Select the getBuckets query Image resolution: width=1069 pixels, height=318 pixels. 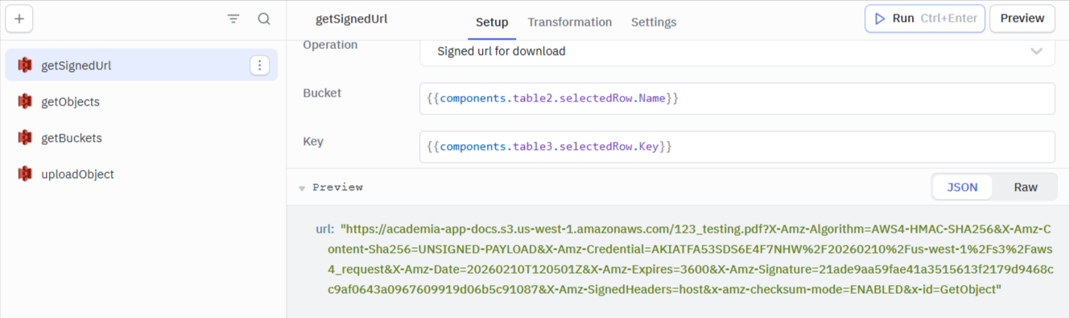[x=142, y=138]
